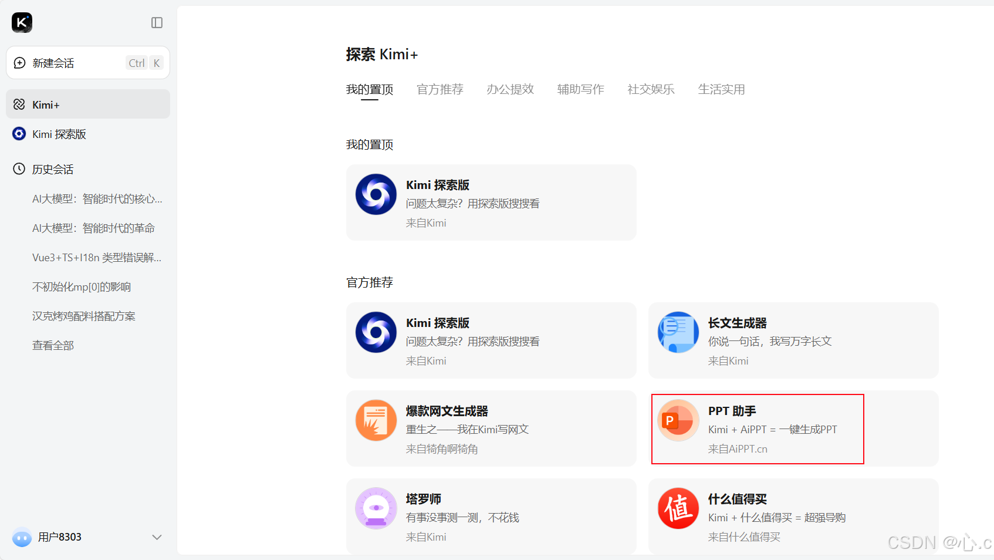Open the 爆款网文生成器 card title
Viewport: 994px width, 560px height.
[447, 411]
